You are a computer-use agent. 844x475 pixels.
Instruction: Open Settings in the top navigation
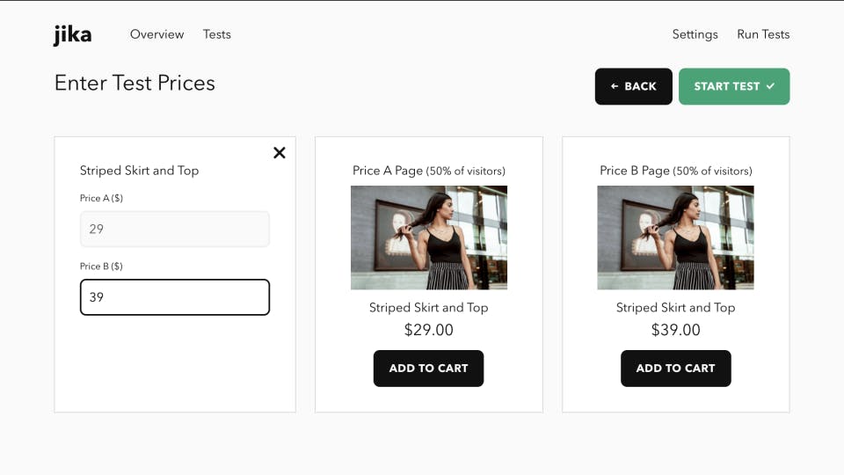tap(695, 34)
